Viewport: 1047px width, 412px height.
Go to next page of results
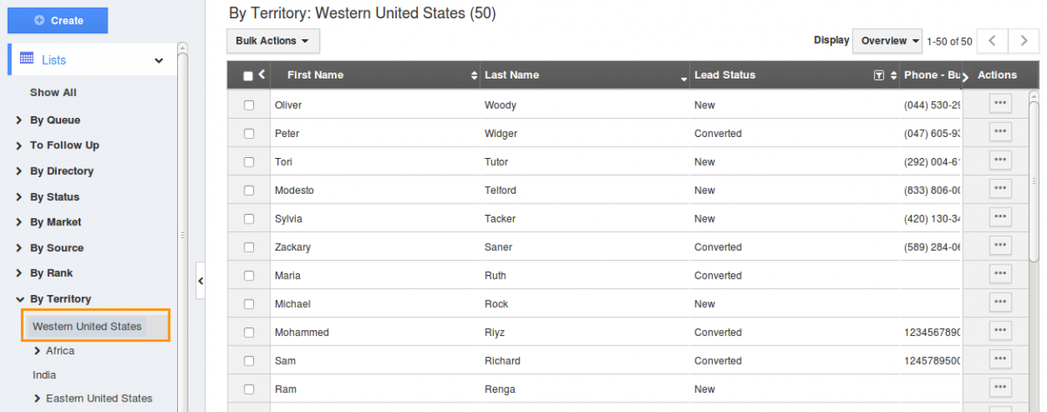tap(1023, 41)
